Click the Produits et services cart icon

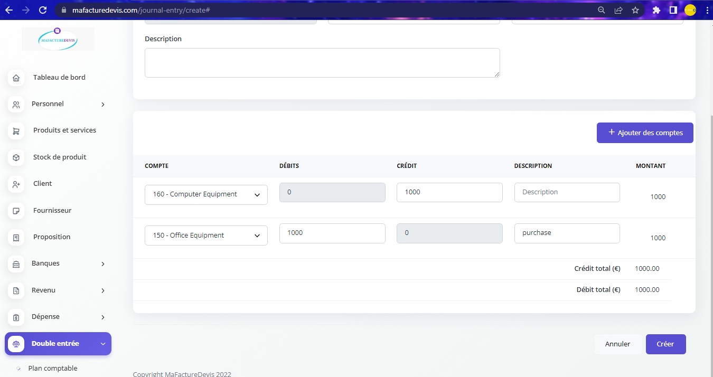pos(16,131)
